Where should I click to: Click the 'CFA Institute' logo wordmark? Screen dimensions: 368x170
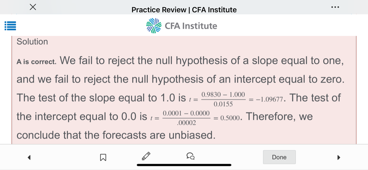click(x=191, y=26)
